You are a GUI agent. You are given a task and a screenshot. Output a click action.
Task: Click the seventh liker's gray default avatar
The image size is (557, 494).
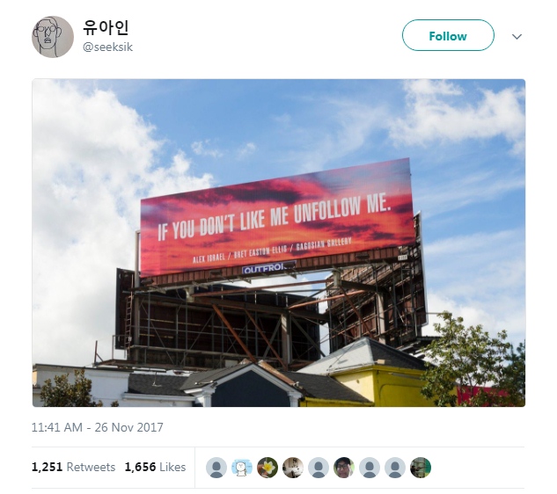(x=370, y=468)
